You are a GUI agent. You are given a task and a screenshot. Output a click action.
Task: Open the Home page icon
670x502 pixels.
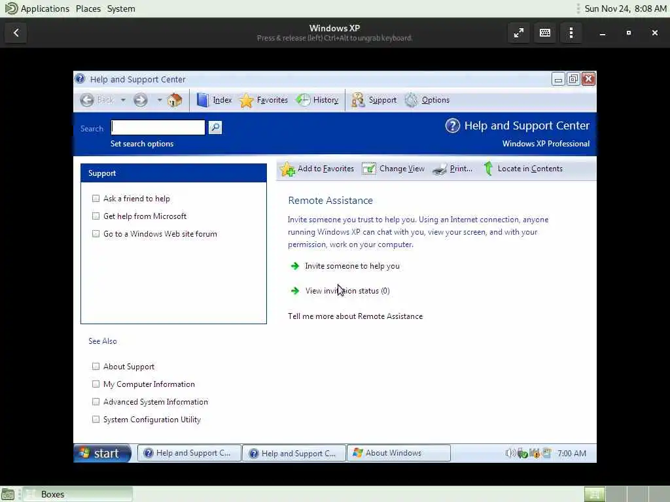click(x=174, y=100)
